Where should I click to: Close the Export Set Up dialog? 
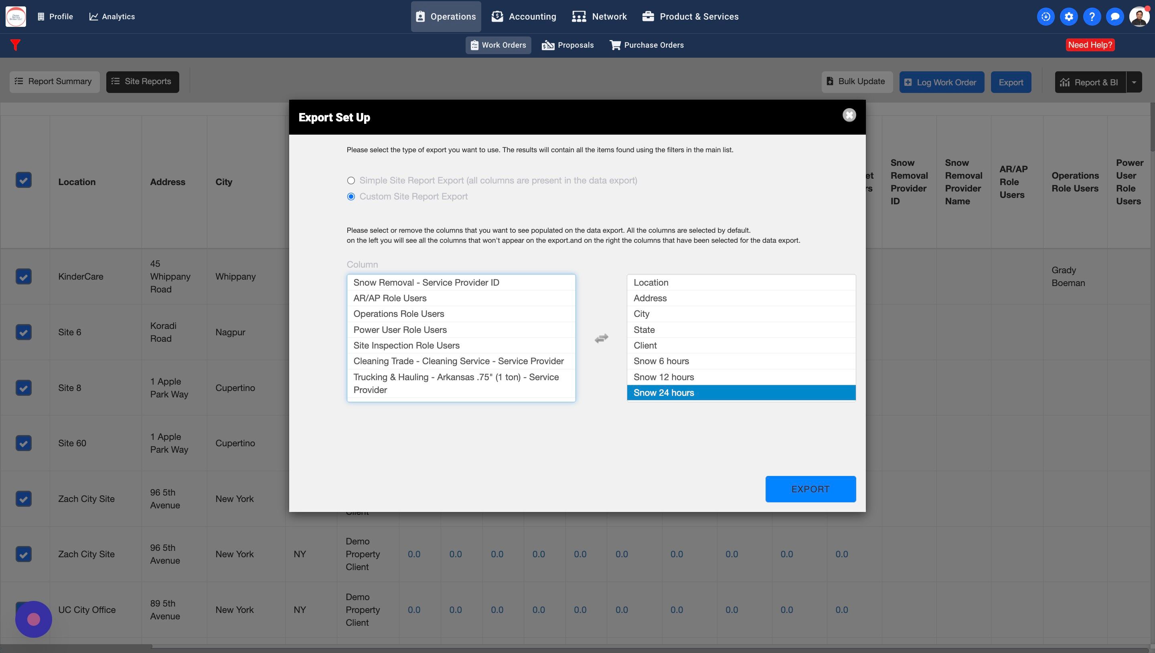849,115
